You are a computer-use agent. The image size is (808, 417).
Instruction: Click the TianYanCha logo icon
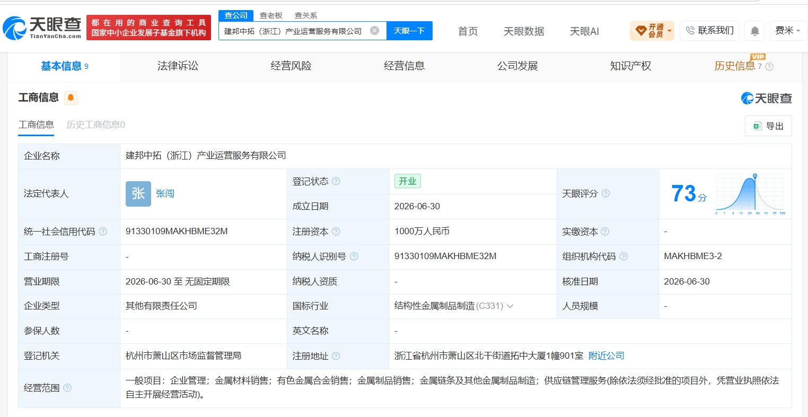click(15, 28)
